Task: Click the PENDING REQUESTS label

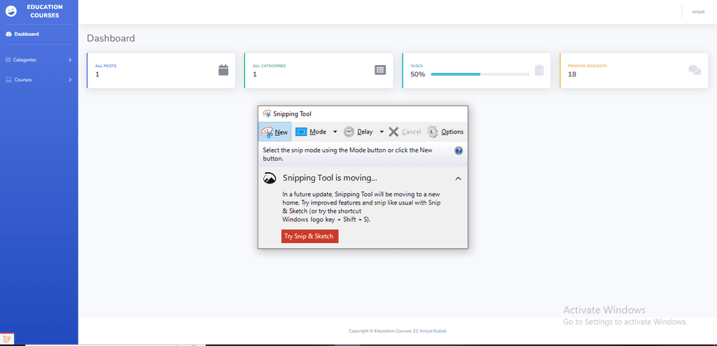Action: tap(587, 66)
